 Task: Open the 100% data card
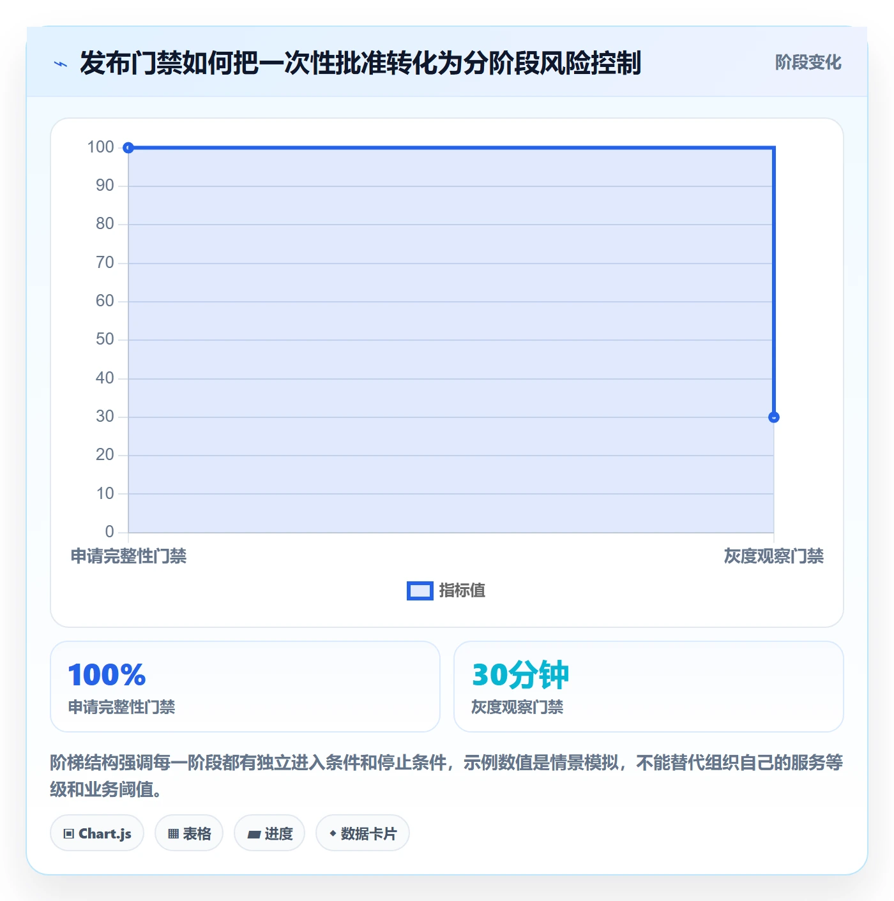coord(245,687)
